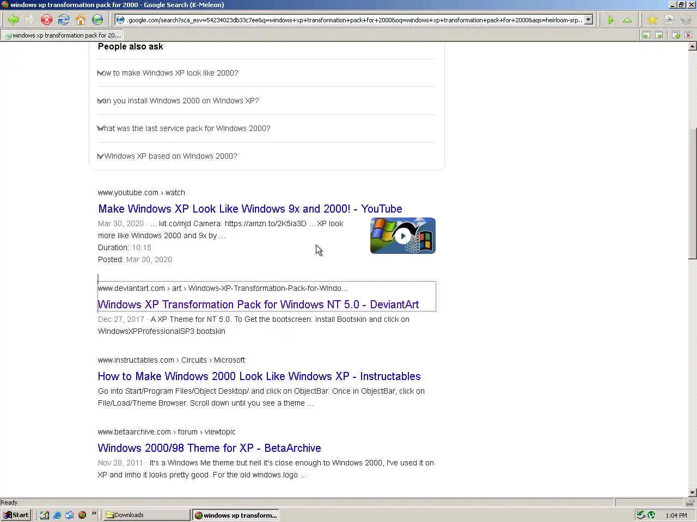Click the vertical scrollbar down arrow
Image resolution: width=697 pixels, height=522 pixels.
pyautogui.click(x=692, y=493)
